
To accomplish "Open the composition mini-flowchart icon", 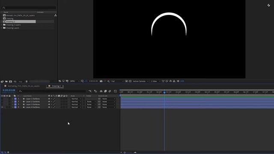I will pos(90,91).
